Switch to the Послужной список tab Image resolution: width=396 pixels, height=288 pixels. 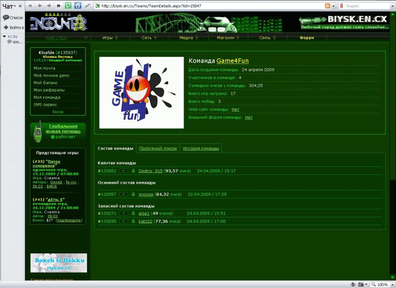pos(158,148)
